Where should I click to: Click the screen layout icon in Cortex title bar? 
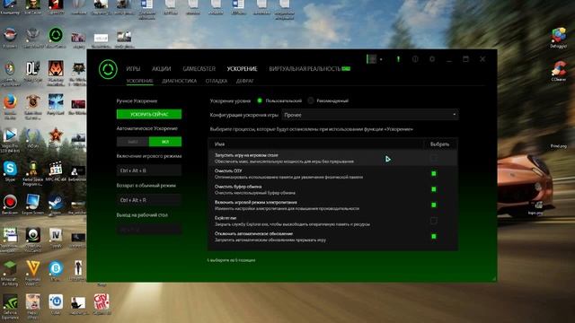[x=371, y=59]
